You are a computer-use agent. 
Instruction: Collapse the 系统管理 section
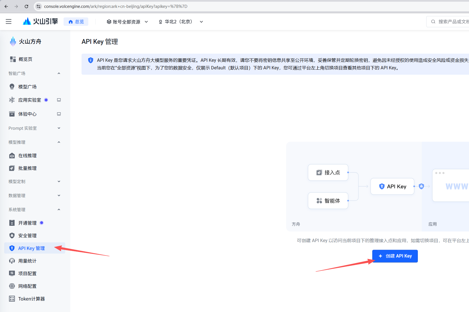click(x=59, y=209)
